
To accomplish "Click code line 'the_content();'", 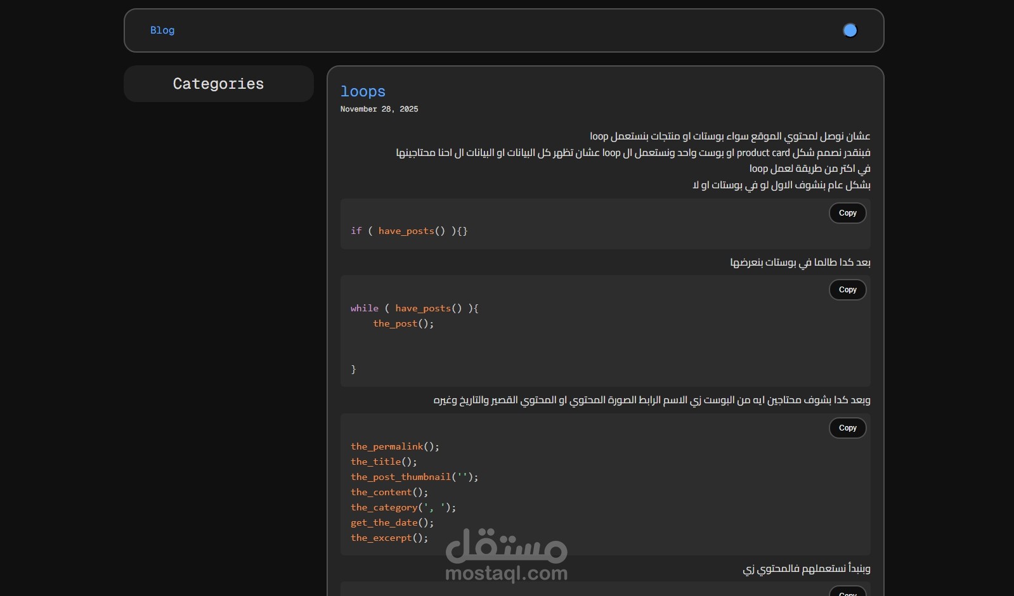I will coord(389,492).
